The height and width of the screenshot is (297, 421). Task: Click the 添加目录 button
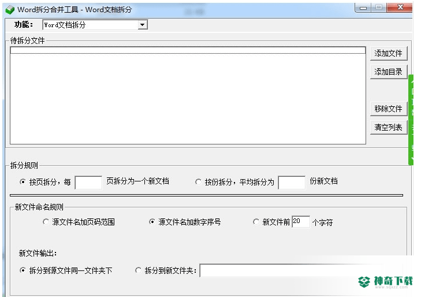click(388, 72)
